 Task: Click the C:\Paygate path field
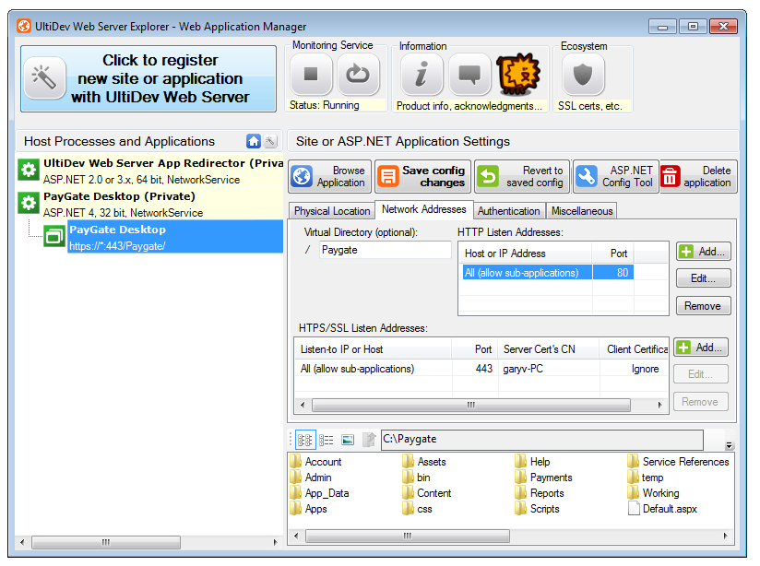pos(542,439)
